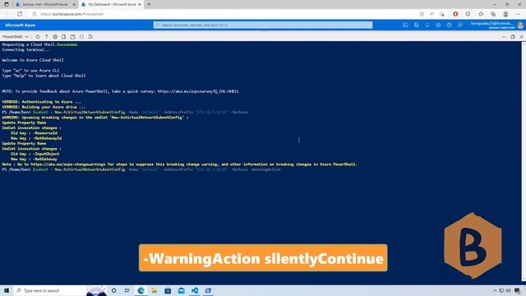The width and height of the screenshot is (526, 296).
Task: Open the Windows Start menu
Action: (x=7, y=290)
